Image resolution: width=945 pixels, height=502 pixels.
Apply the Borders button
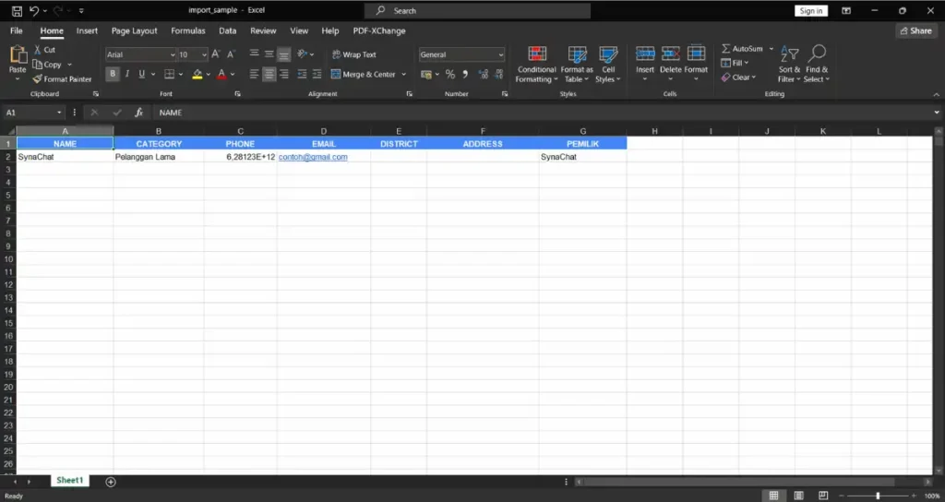click(170, 74)
